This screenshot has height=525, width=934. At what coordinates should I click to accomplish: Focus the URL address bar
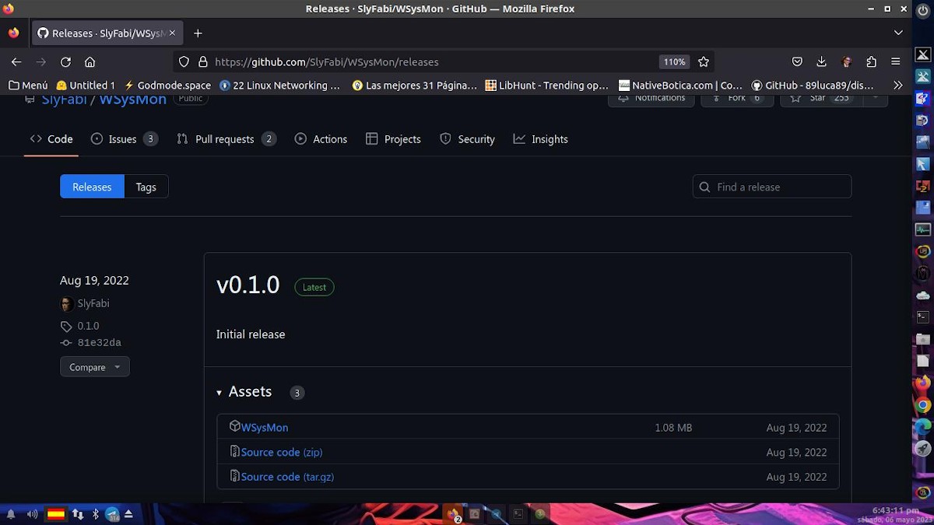(432, 61)
